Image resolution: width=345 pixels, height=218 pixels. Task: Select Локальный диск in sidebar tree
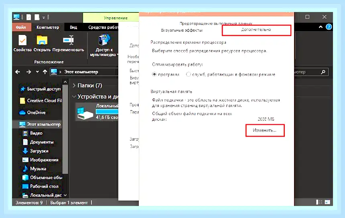pos(42,195)
